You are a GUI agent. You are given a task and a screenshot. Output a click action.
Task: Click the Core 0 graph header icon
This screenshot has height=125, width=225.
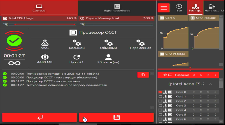(x=162, y=18)
